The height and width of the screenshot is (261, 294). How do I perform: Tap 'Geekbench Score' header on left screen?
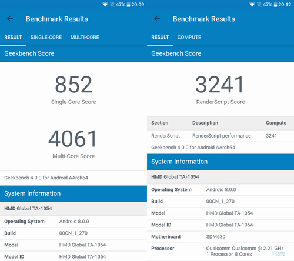pos(29,53)
